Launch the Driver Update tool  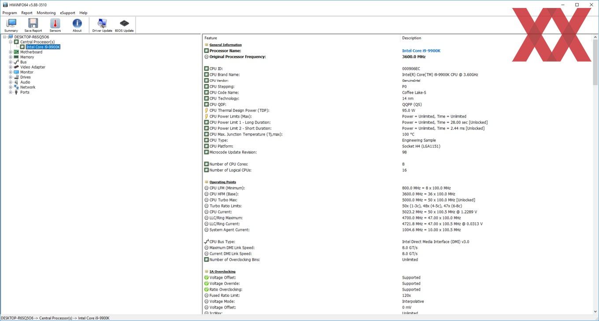102,25
